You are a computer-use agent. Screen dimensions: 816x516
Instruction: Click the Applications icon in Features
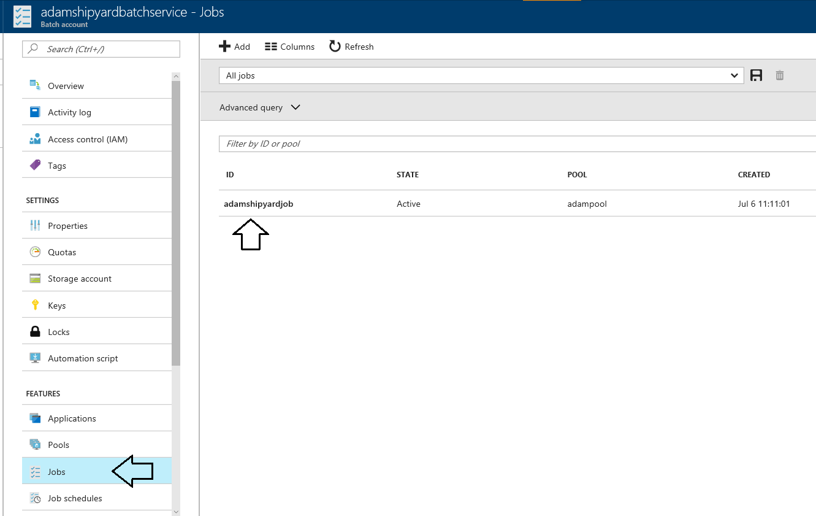pos(35,418)
